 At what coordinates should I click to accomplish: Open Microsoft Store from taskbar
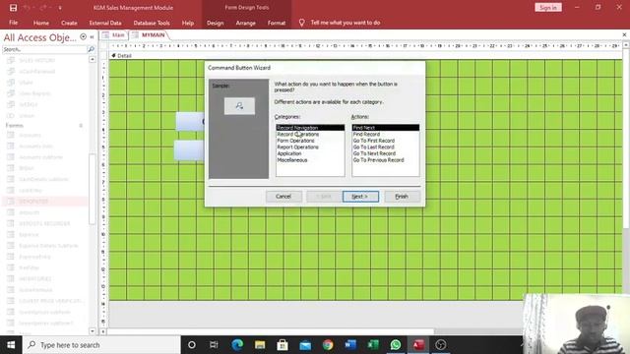(283, 345)
